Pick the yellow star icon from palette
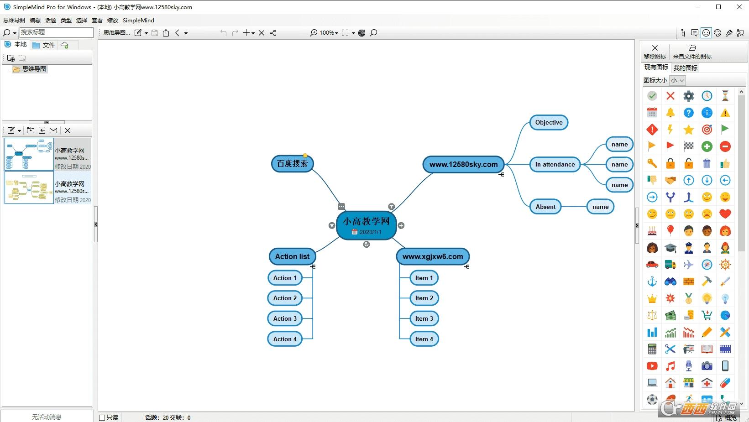 click(689, 130)
